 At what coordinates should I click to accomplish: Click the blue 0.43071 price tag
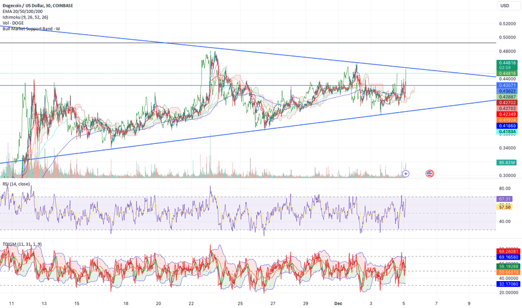click(507, 85)
